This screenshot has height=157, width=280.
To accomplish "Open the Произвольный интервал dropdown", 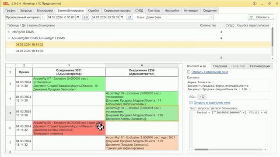I will pos(42,17).
